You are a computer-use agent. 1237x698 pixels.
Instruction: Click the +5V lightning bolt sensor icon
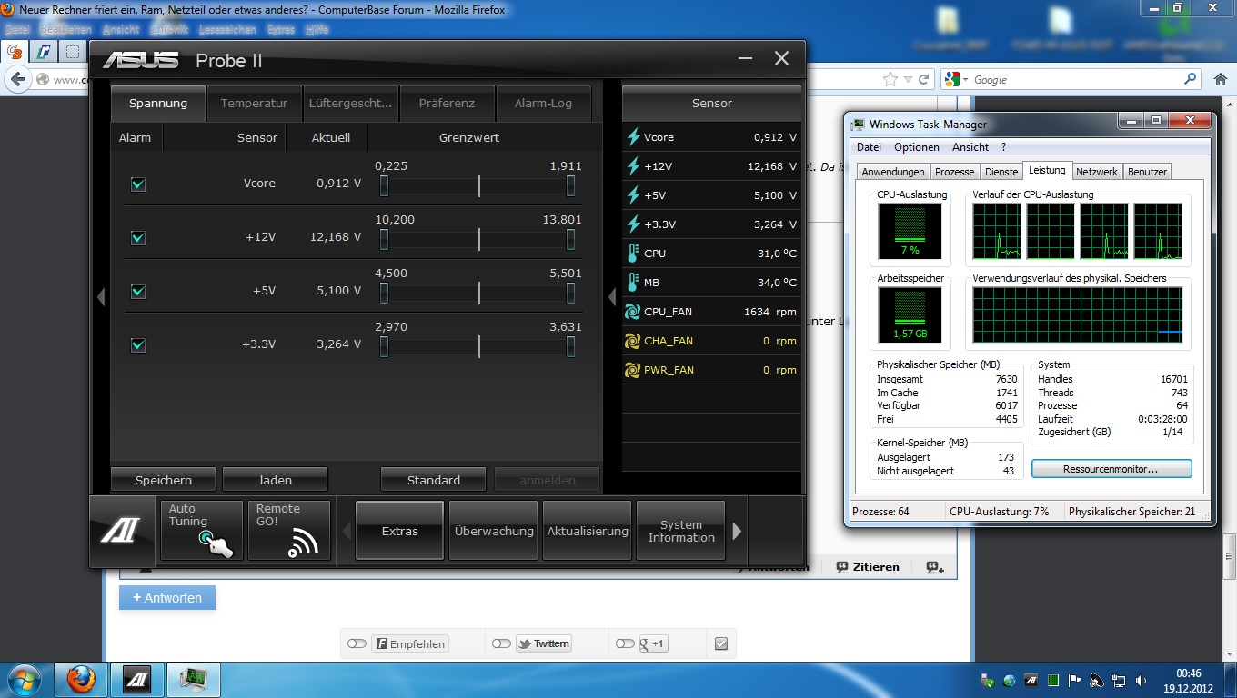(634, 195)
